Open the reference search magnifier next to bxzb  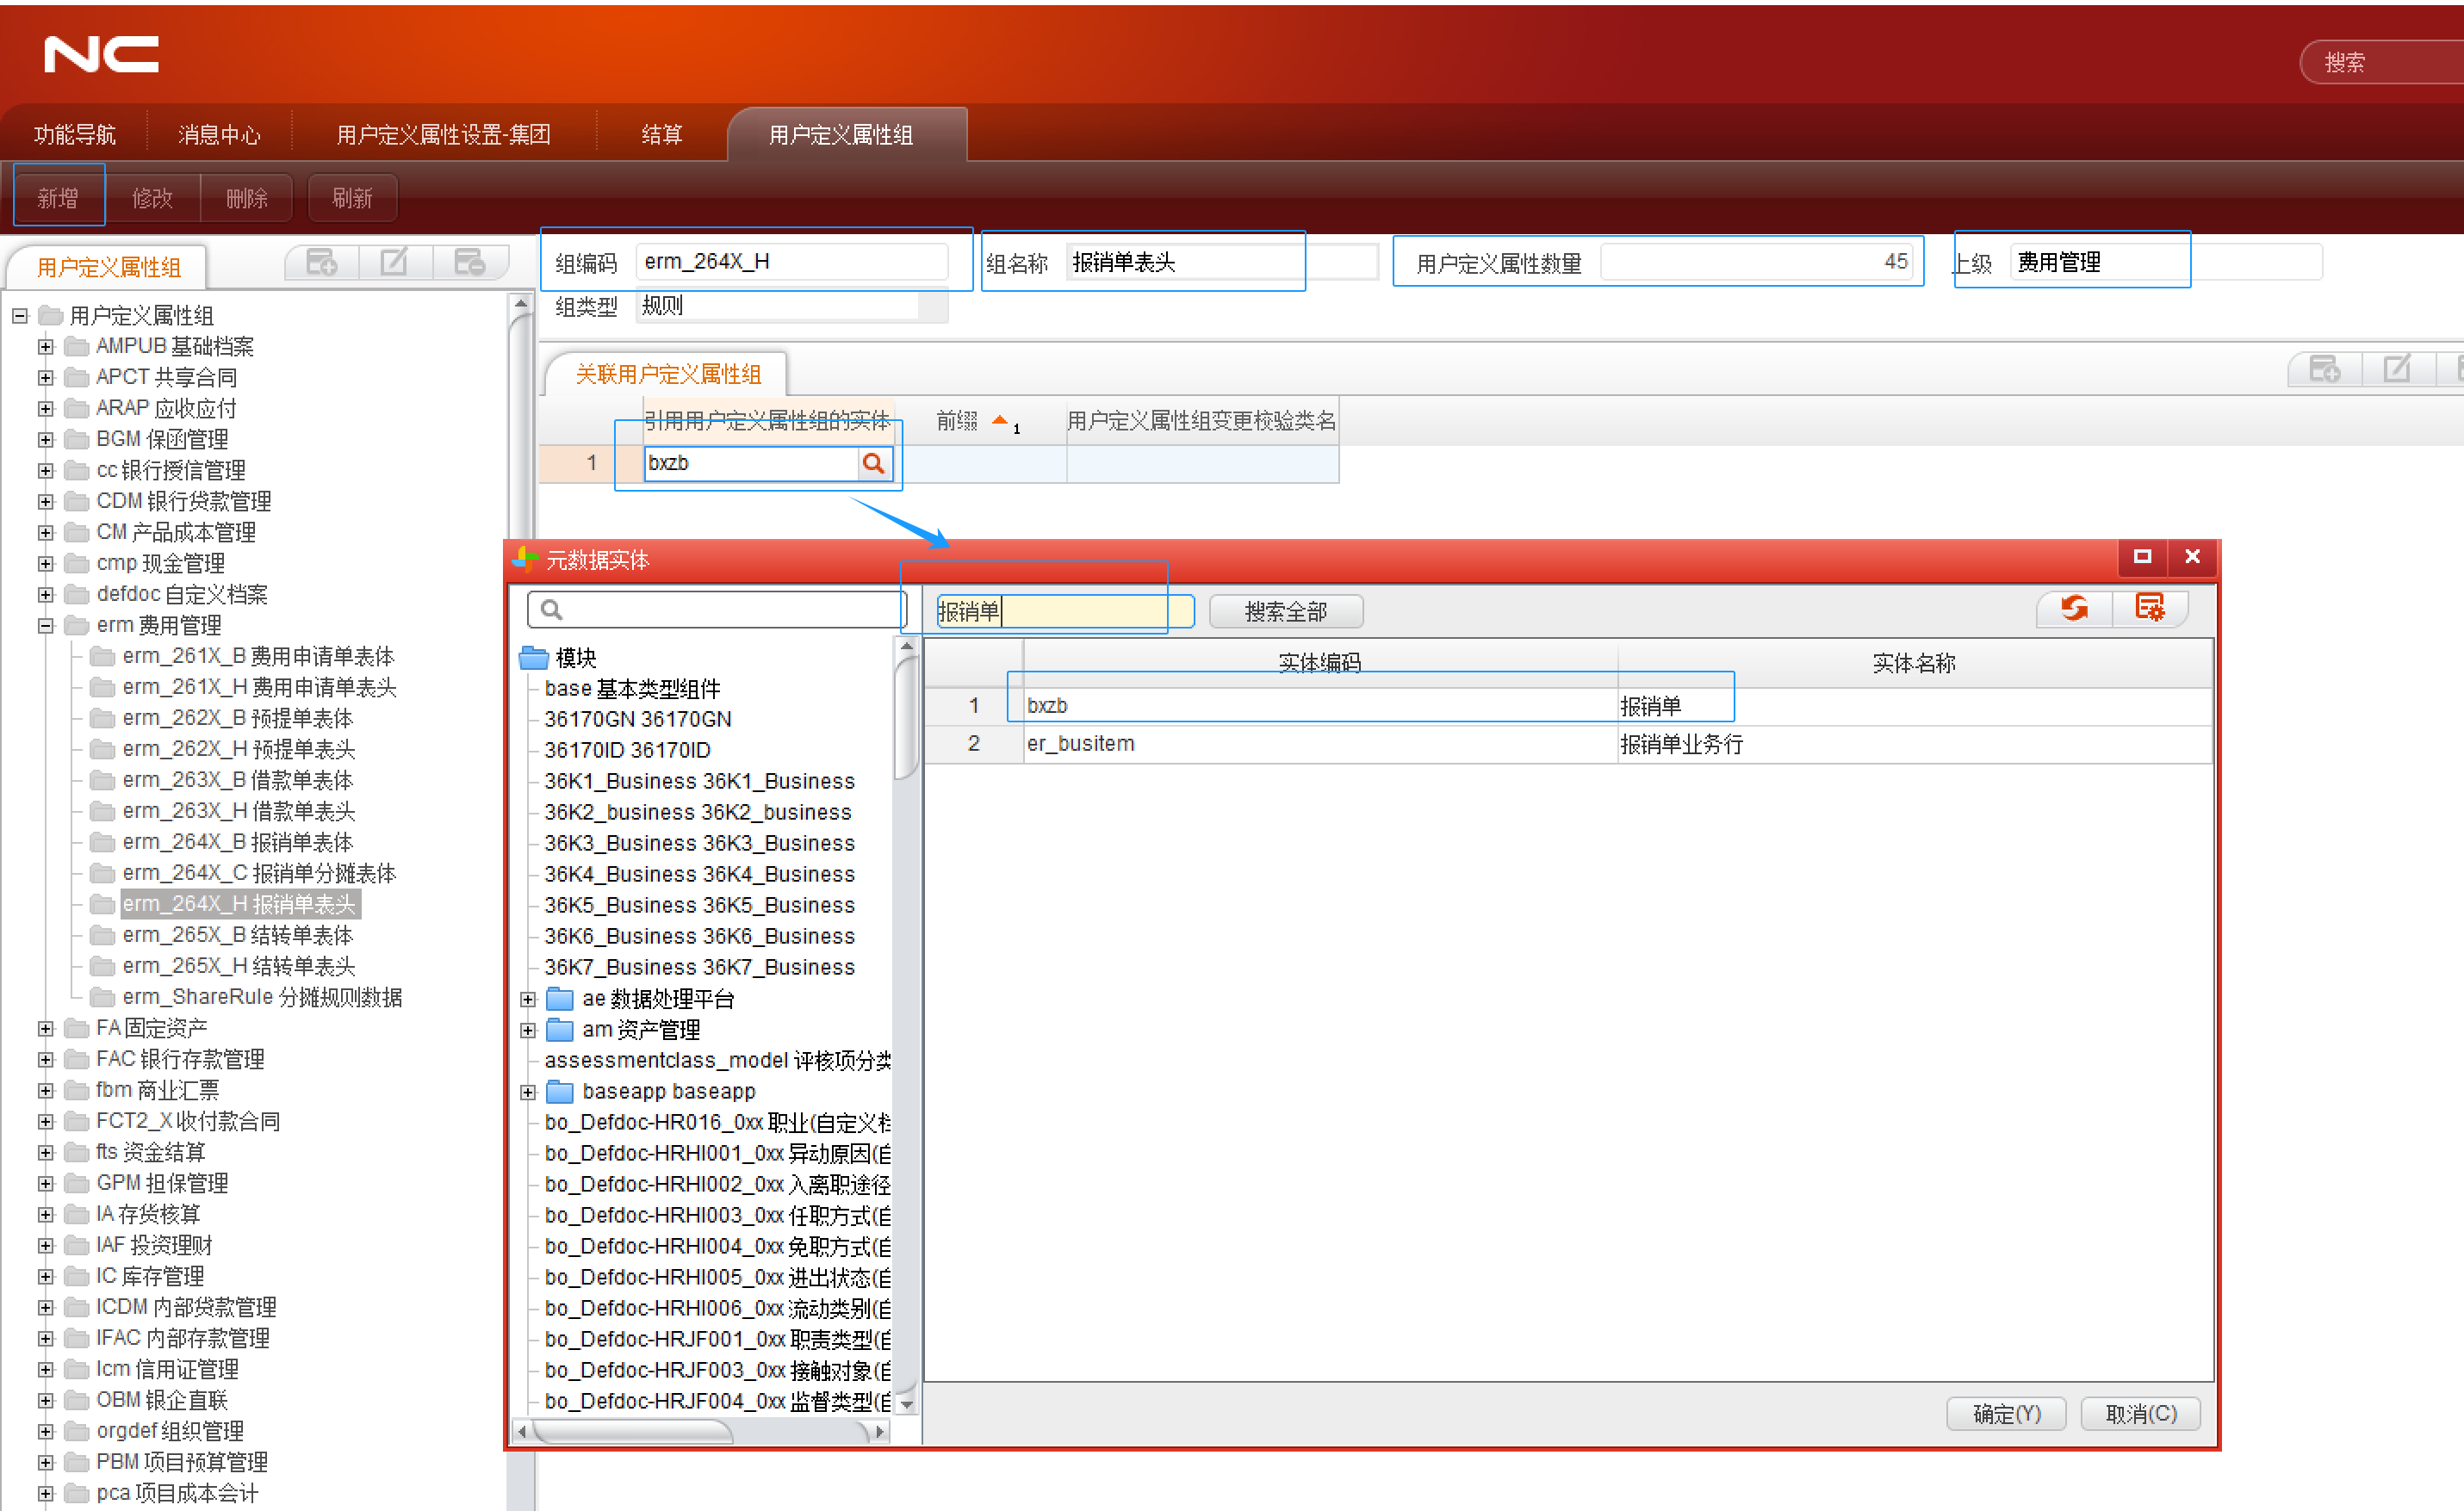(x=874, y=463)
